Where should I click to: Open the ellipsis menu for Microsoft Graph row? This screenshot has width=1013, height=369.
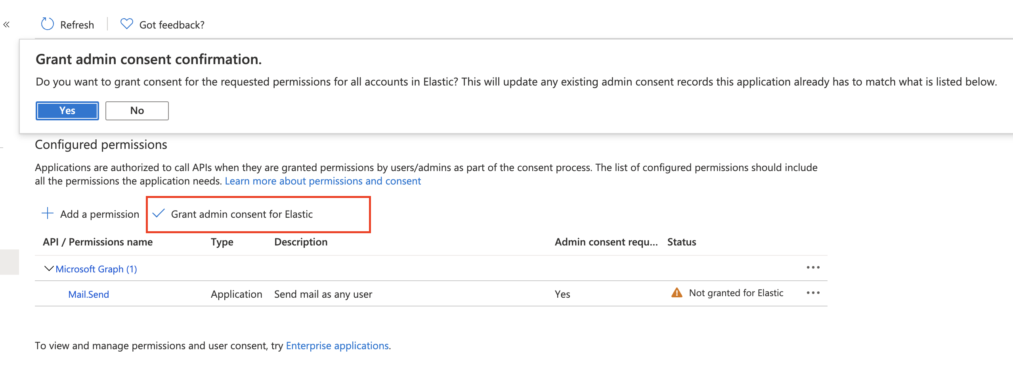[x=813, y=268]
